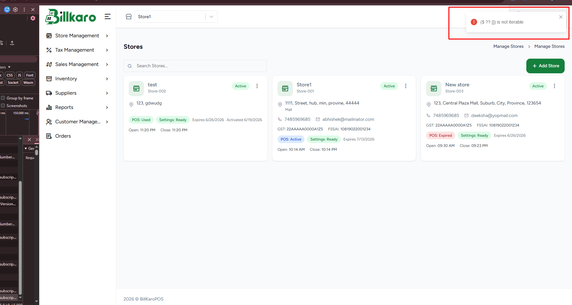
Task: Click the New store card storefront icon
Action: pyautogui.click(x=434, y=89)
